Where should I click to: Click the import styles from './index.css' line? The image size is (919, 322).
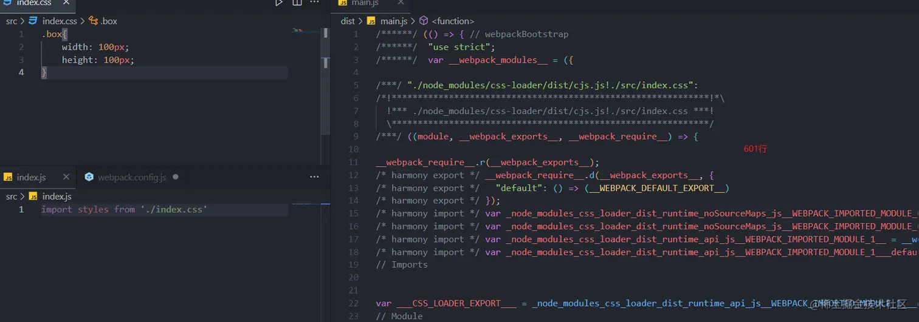[125, 209]
